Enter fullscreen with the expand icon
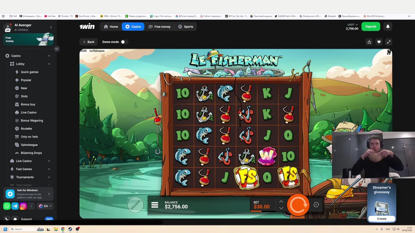 [x=388, y=42]
